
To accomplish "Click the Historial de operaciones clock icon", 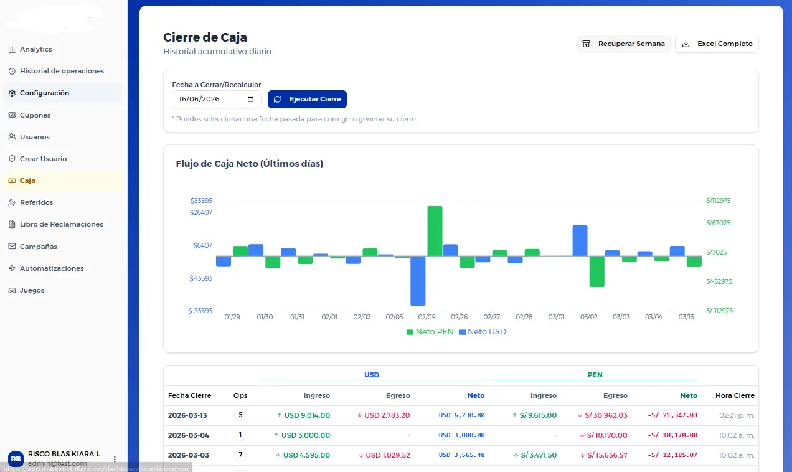I will pyautogui.click(x=12, y=71).
